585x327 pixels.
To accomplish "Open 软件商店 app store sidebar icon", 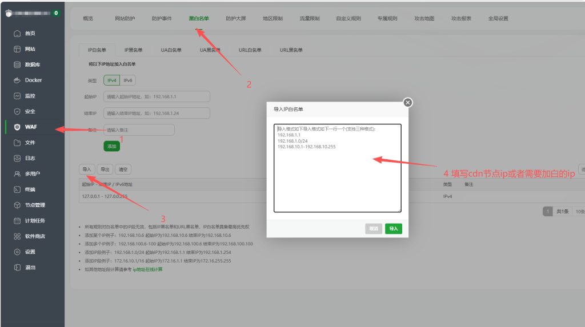I will coord(17,236).
